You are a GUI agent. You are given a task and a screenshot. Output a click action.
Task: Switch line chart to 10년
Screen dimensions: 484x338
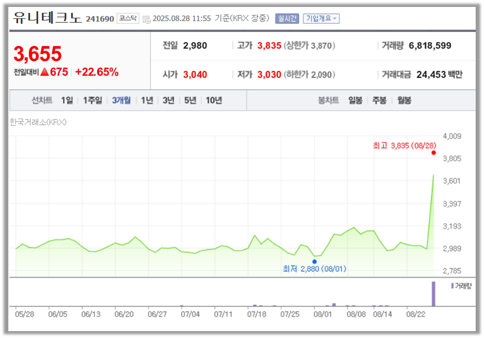214,101
